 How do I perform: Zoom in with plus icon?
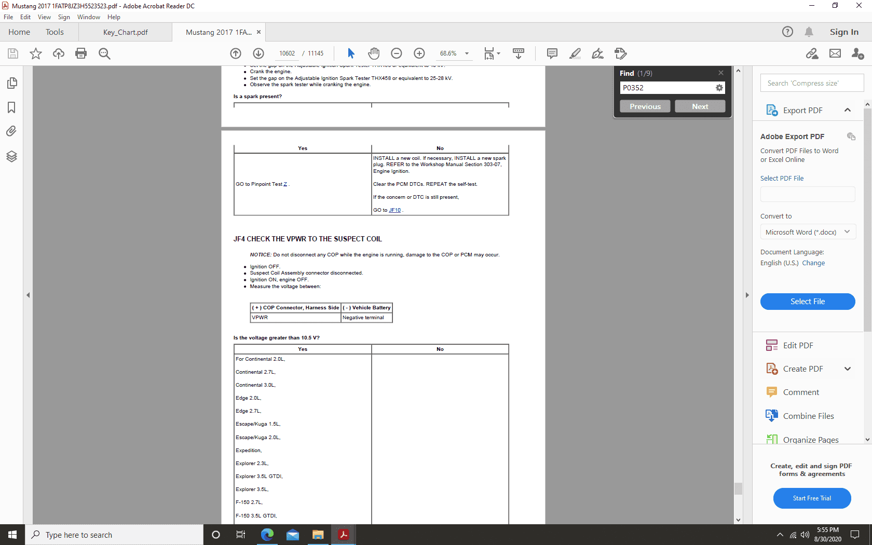(419, 53)
